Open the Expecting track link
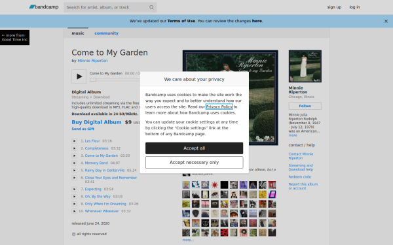393x245 pixels. pyautogui.click(x=93, y=189)
